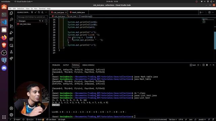Image resolution: width=216 pixels, height=121 pixels.
Task: Open the new terminal launch profile dropdown
Action: point(200,65)
